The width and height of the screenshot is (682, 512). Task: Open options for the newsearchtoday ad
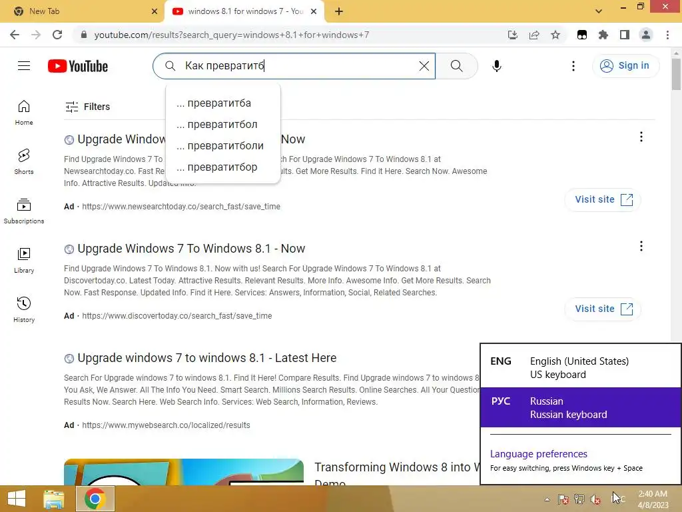coord(641,137)
